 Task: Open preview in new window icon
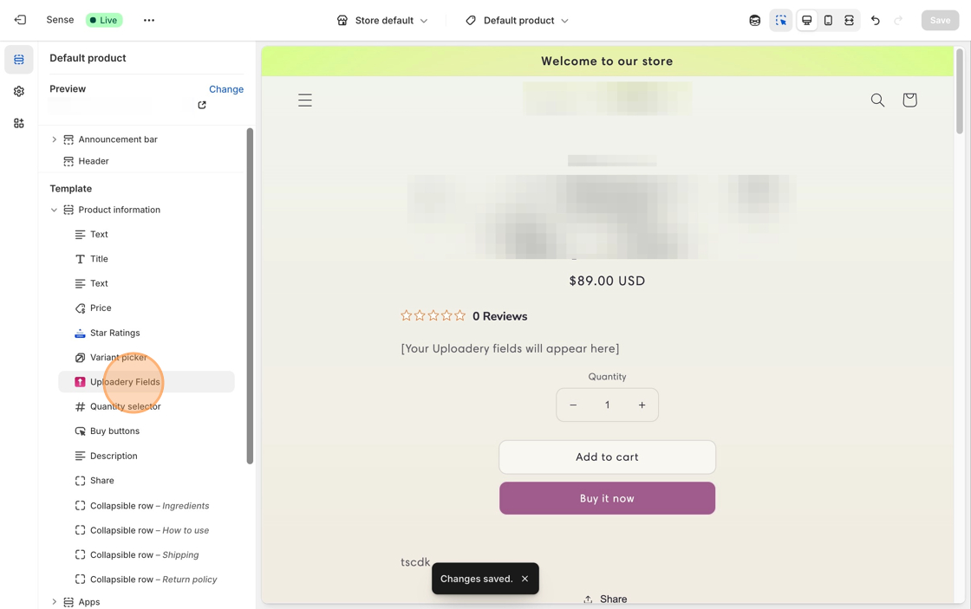tap(202, 105)
